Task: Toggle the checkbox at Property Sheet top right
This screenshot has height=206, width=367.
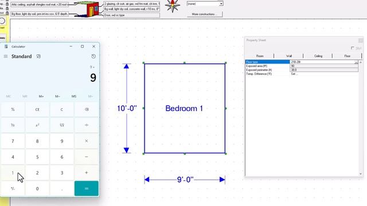Action: [x=353, y=48]
